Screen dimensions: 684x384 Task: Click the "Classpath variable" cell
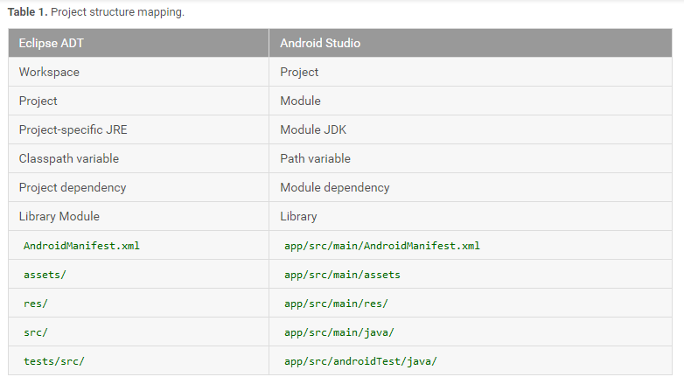point(68,158)
